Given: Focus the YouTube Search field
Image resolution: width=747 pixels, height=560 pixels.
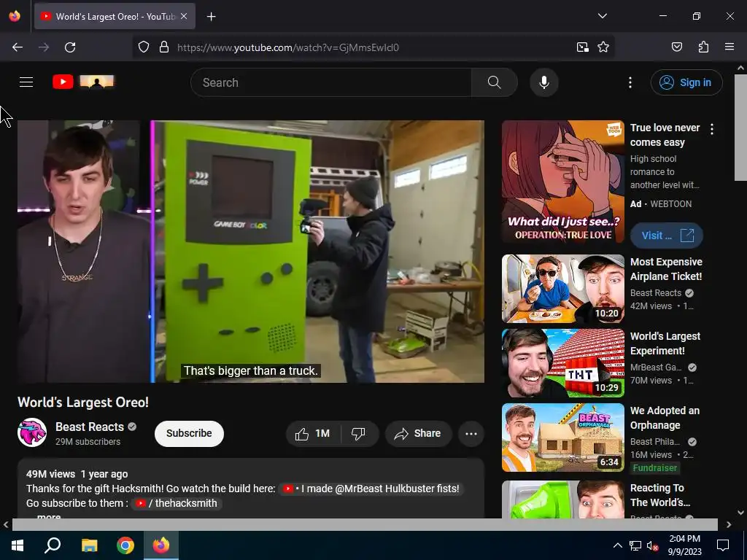Looking at the screenshot, I should pos(331,82).
